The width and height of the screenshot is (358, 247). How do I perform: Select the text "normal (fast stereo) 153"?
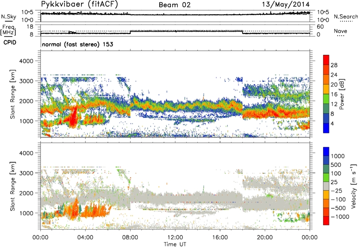pyautogui.click(x=77, y=44)
